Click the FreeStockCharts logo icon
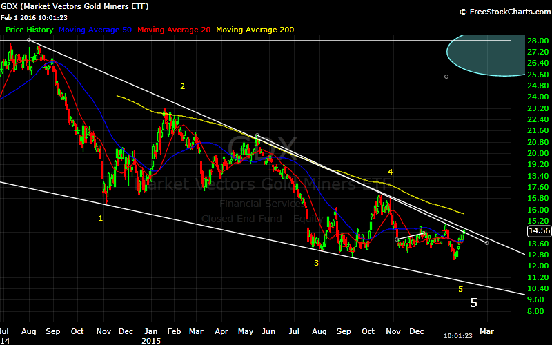The image size is (552, 345). [x=462, y=12]
